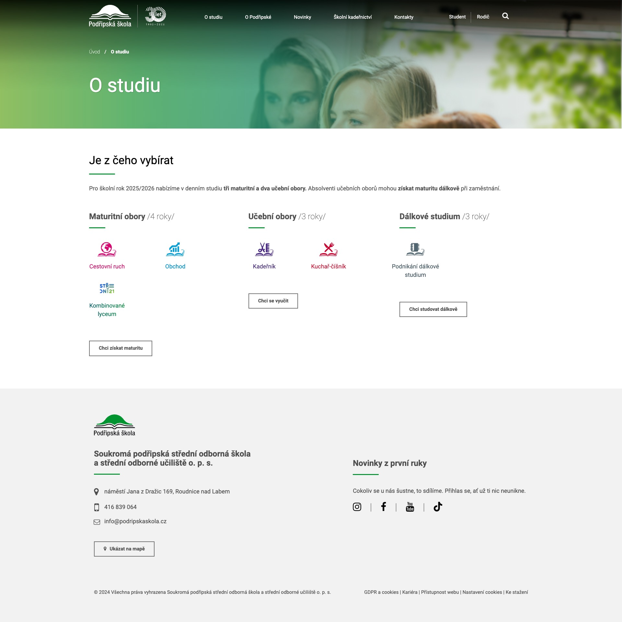The height and width of the screenshot is (622, 622).
Task: Click the Kadeřník scissors icon
Action: click(x=264, y=249)
